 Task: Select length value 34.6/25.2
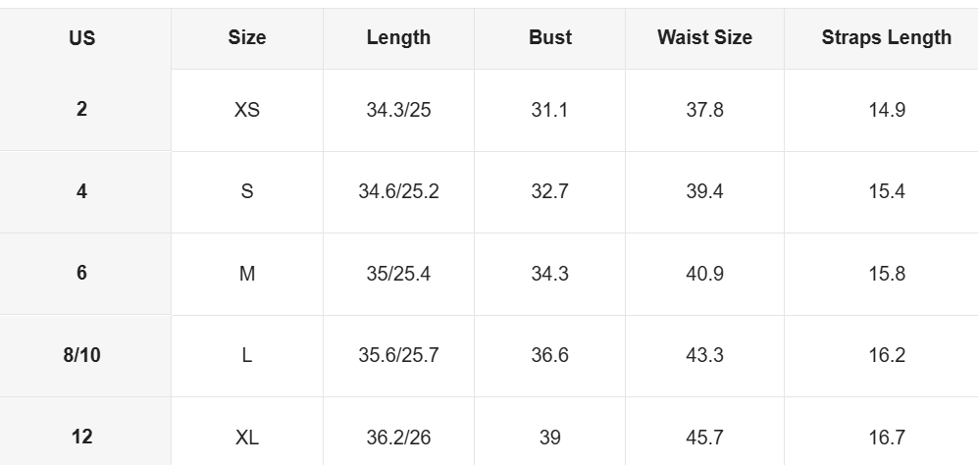point(398,191)
